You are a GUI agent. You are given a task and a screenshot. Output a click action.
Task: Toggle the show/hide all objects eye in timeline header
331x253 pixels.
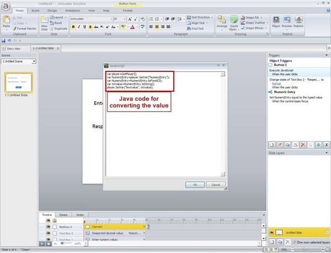click(48, 221)
